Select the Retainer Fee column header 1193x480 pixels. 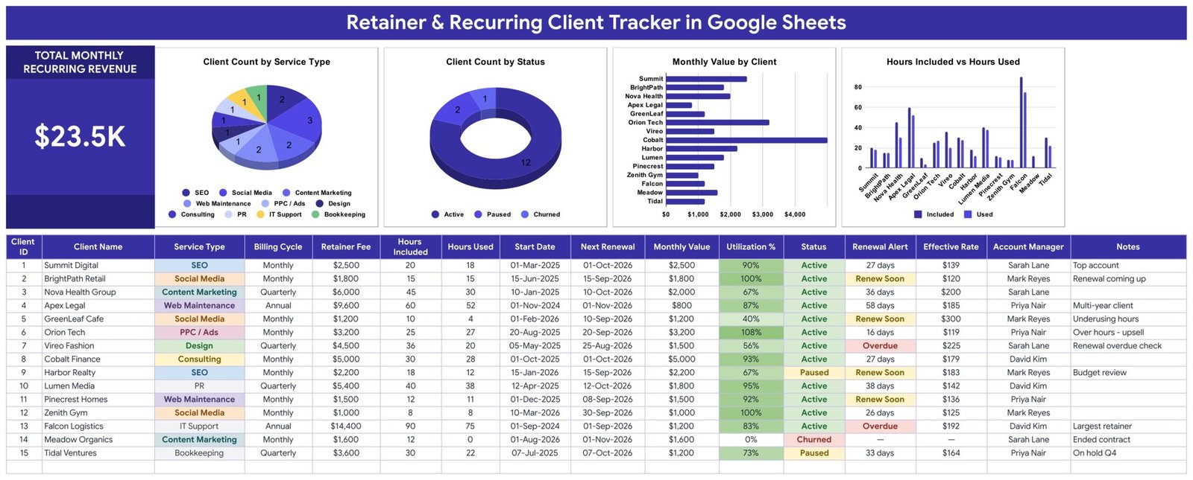[346, 247]
